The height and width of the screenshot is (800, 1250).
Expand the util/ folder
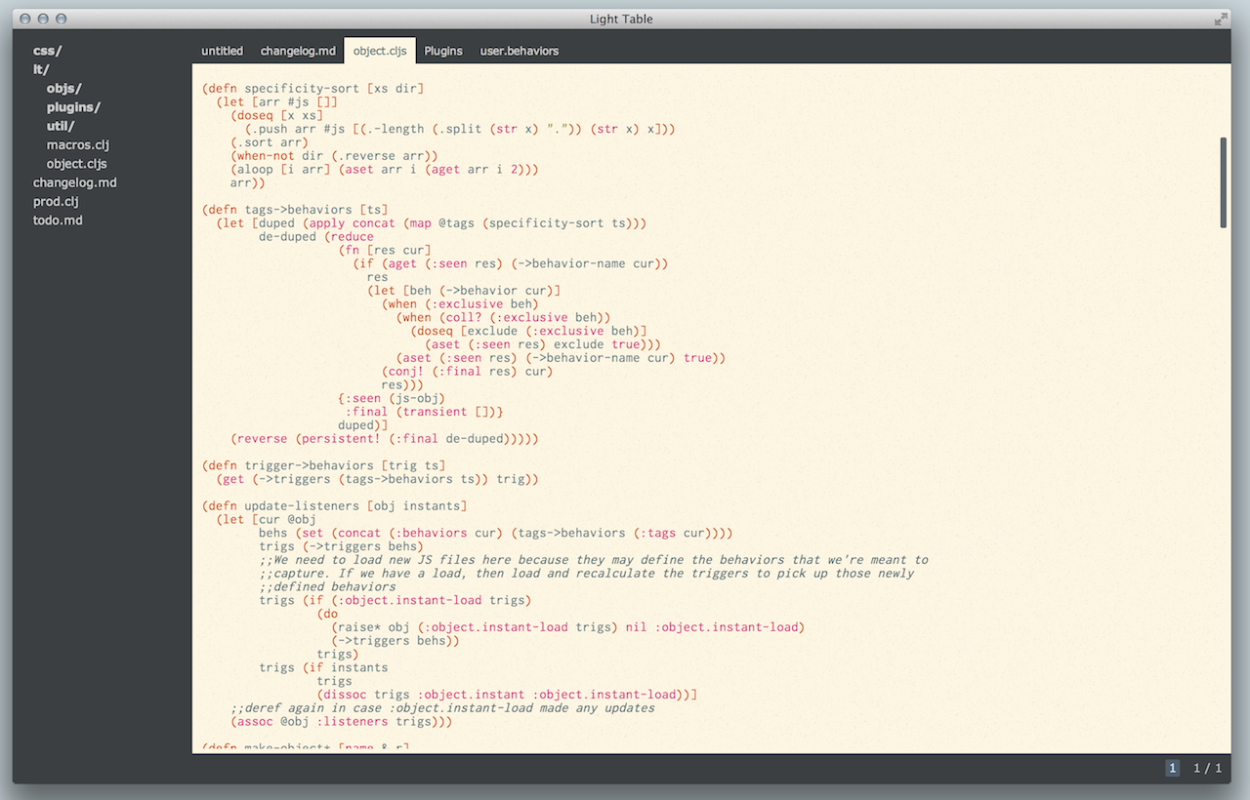point(61,126)
